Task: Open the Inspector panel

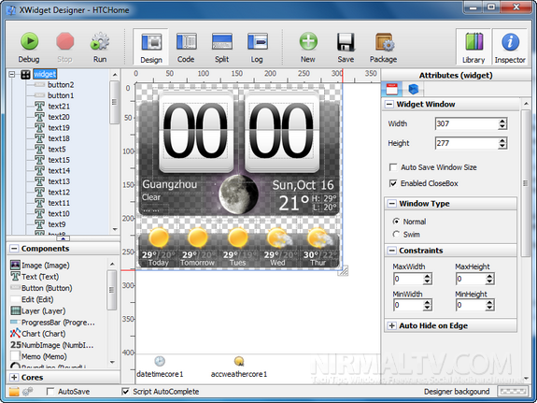Action: point(510,48)
